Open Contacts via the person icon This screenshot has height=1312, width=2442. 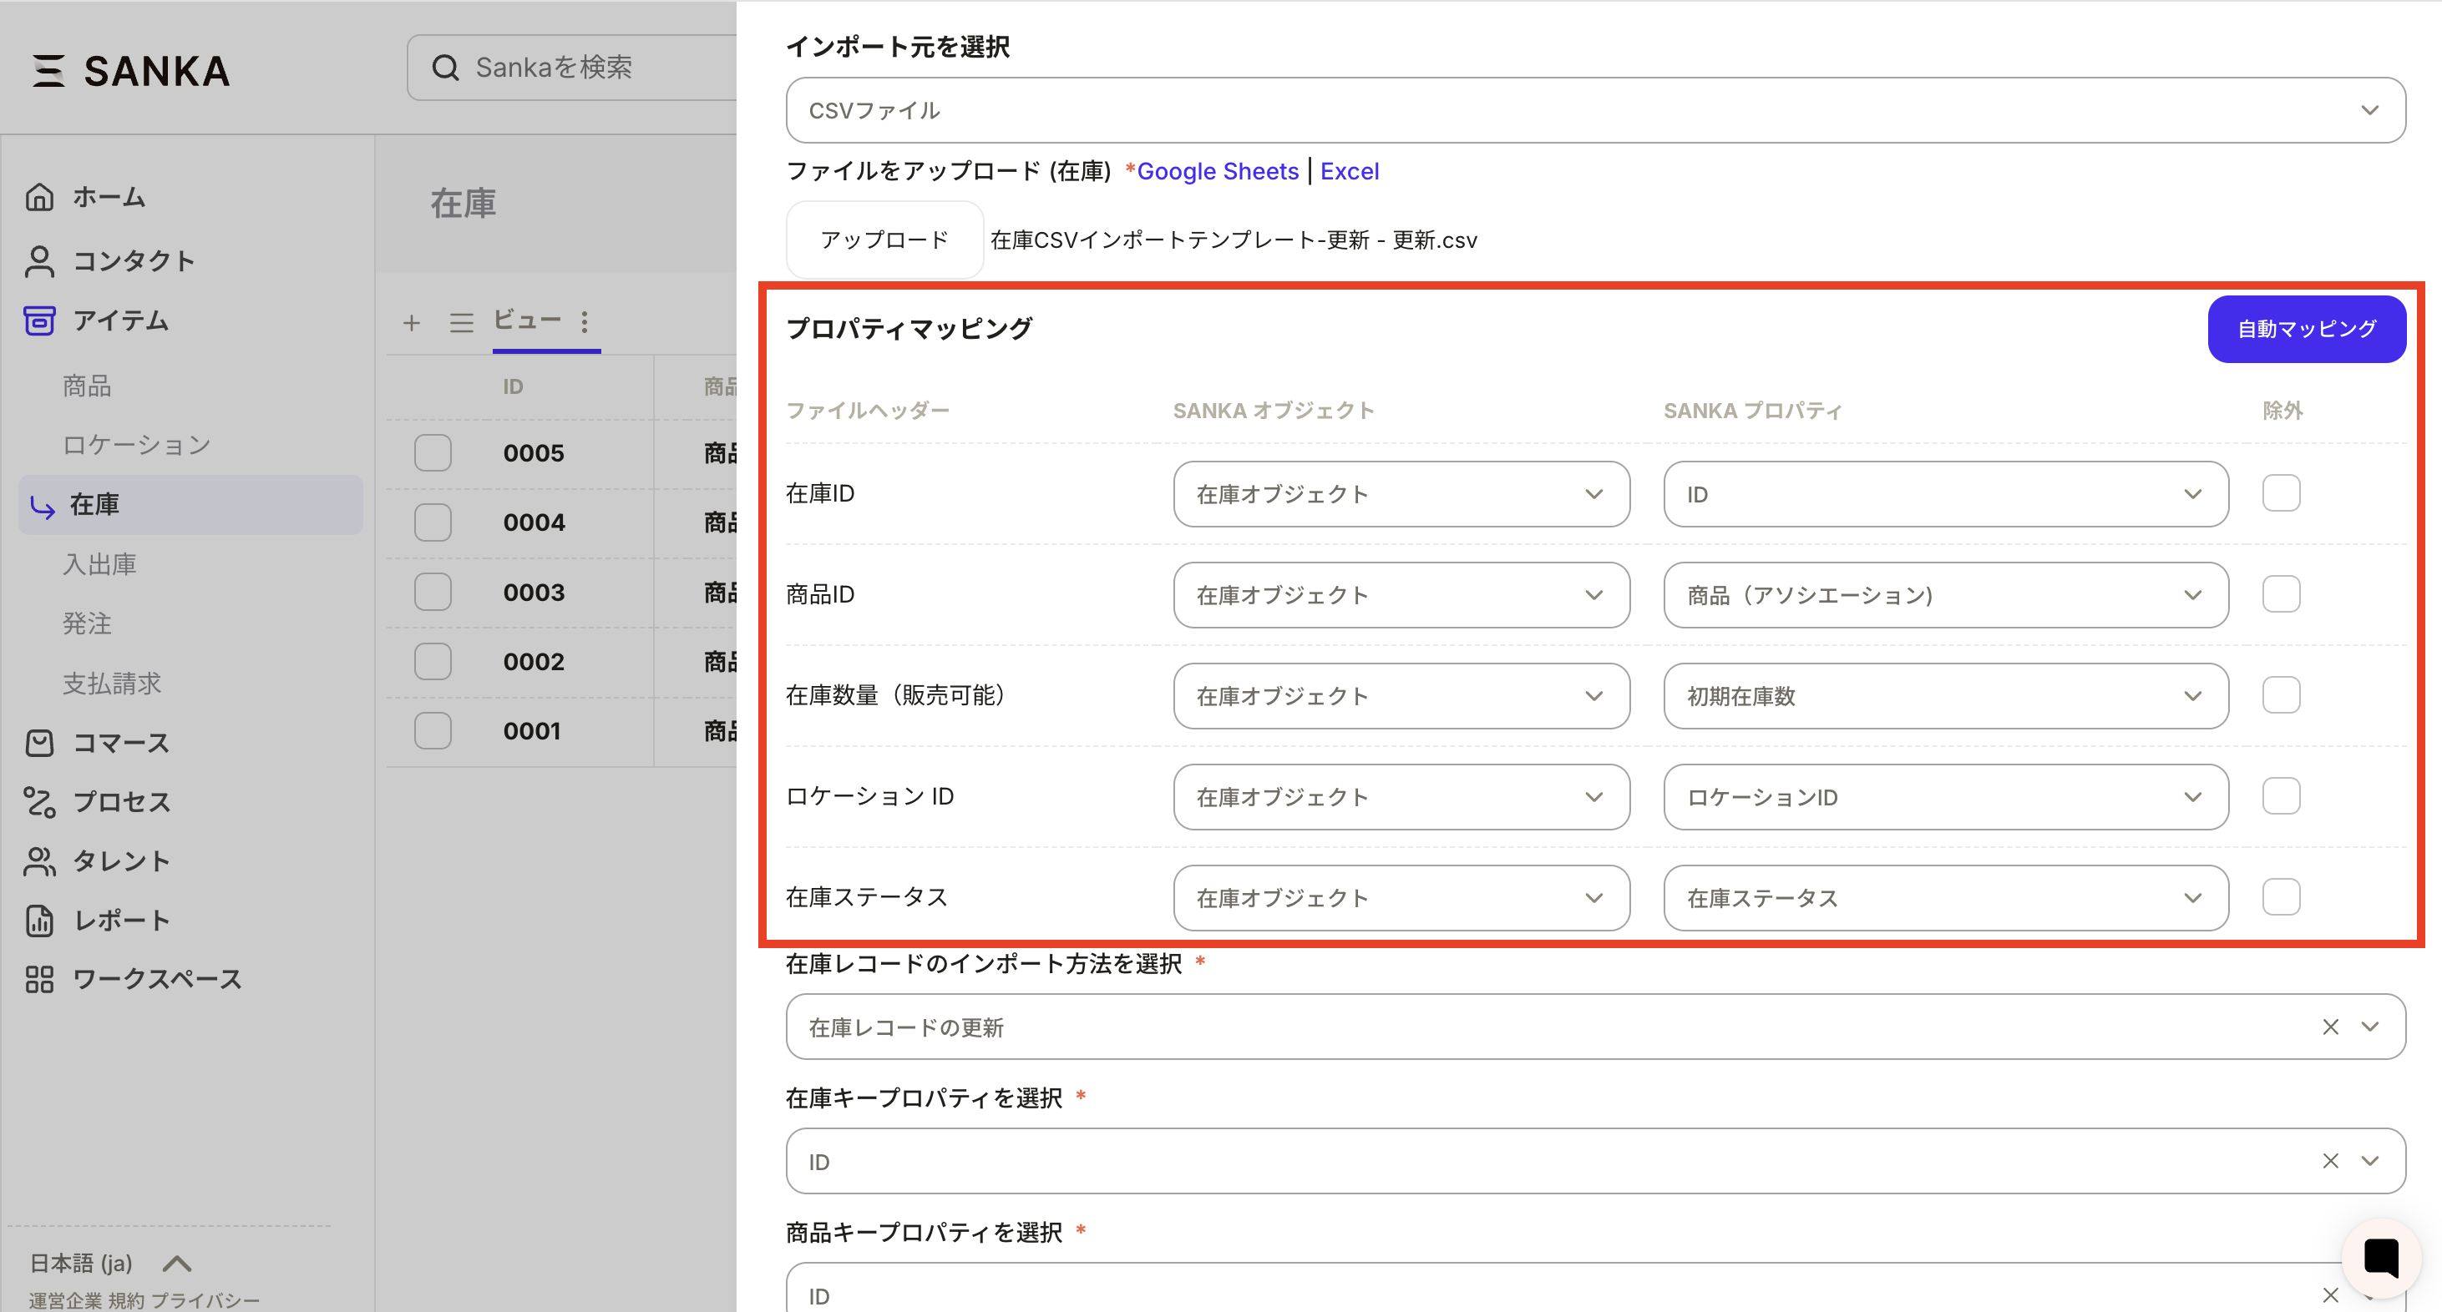click(39, 261)
